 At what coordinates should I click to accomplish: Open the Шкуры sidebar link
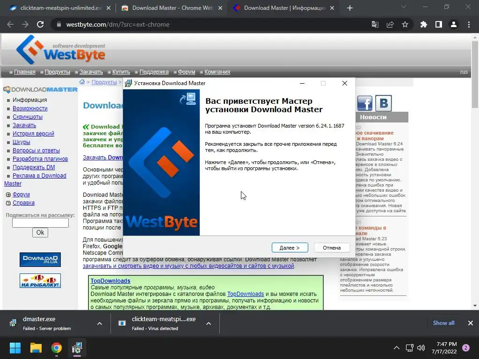tap(22, 142)
